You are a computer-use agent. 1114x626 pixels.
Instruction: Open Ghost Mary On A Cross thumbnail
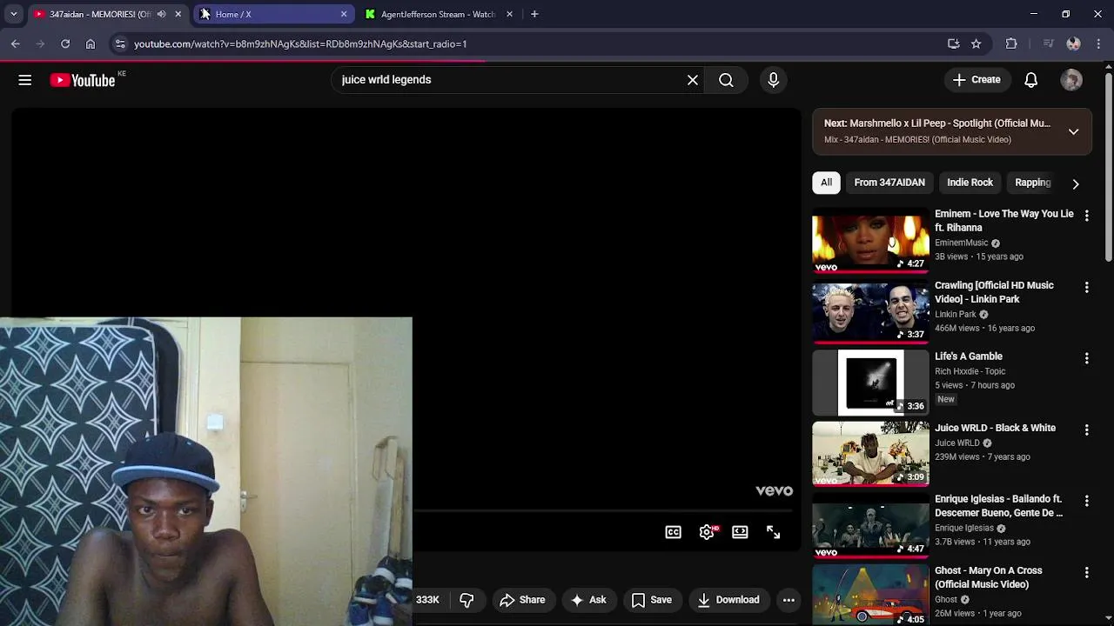click(870, 595)
